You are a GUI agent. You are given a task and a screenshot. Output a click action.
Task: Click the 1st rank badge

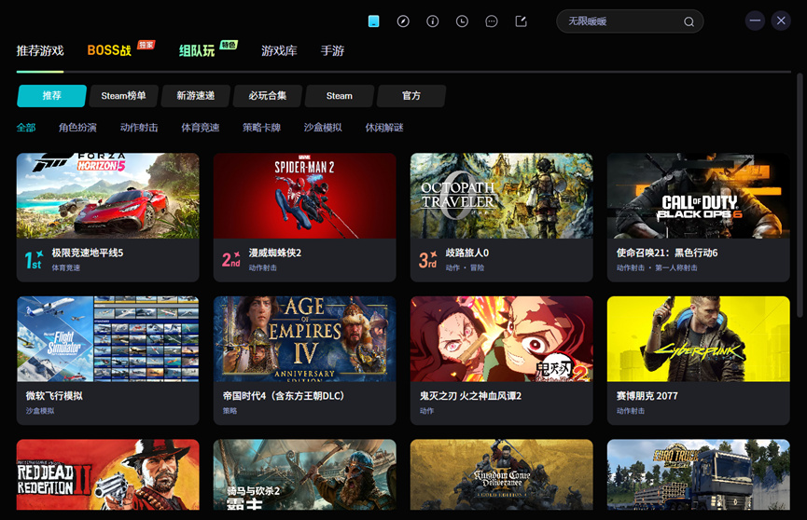(34, 260)
